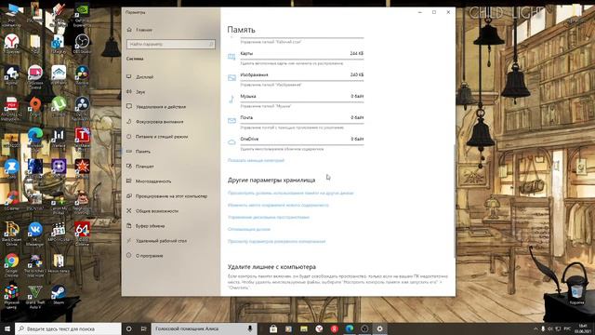
Task: Click the Показать меньше категорий link
Action: 256,160
